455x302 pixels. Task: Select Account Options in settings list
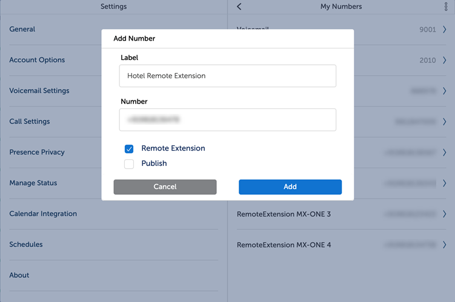pos(37,60)
